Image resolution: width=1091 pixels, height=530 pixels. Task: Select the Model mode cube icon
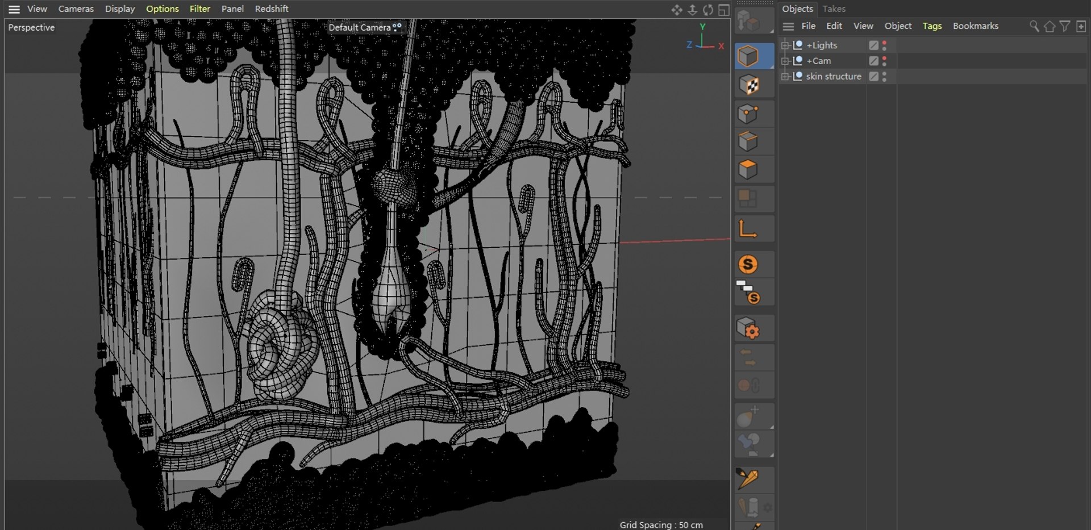coord(748,56)
